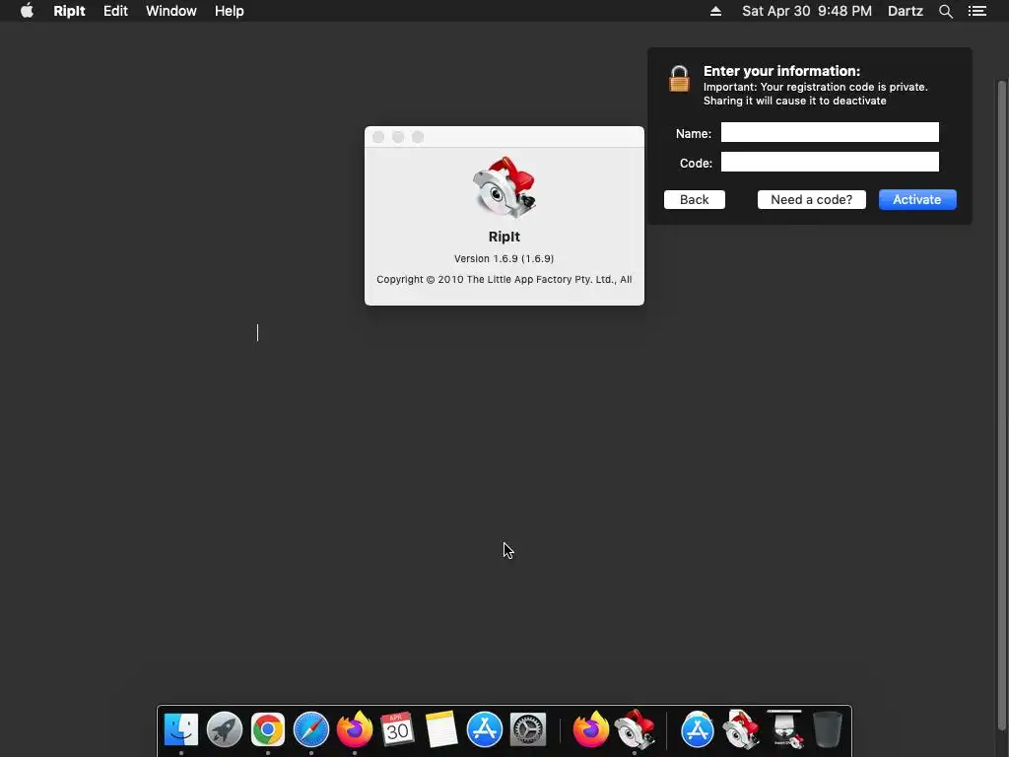Screen dimensions: 1009x757
Task: Click the Version 1.6.9 text in About window
Action: pos(504,259)
